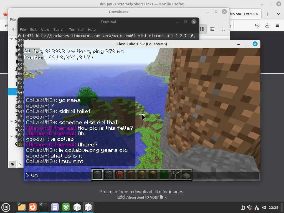Open the file manager from the taskbar
The image size is (284, 213).
pos(22,207)
